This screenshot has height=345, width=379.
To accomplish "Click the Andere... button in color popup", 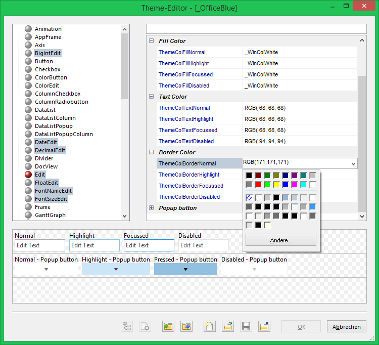I will click(x=281, y=240).
